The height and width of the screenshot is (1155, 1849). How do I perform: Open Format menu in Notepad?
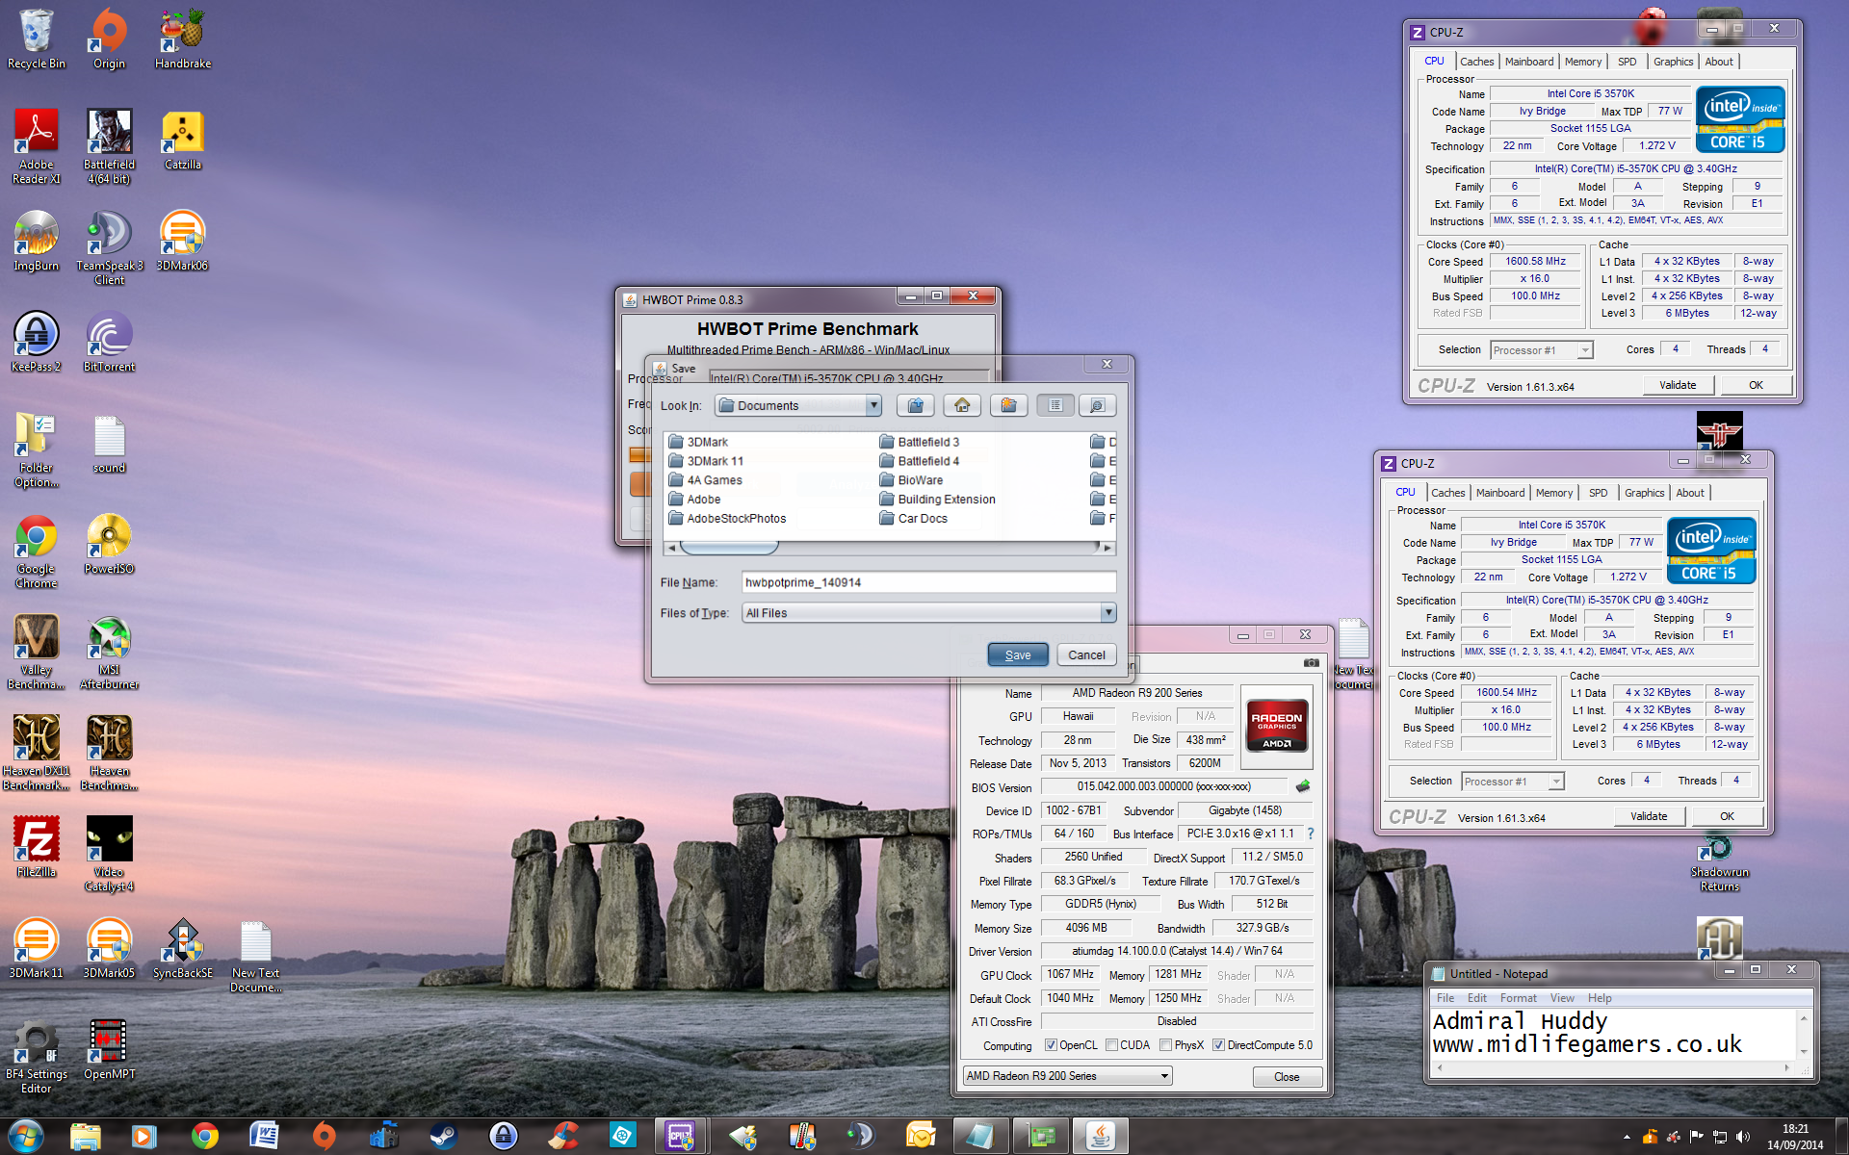1518,998
